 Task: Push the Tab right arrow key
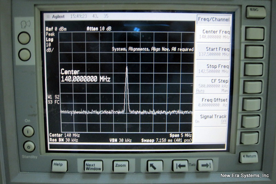tap(205, 165)
